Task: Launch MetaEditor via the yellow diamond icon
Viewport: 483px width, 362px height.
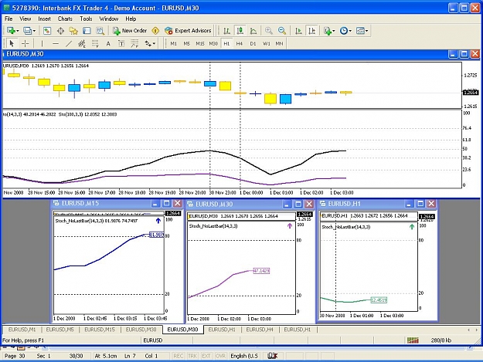Action: coord(156,31)
